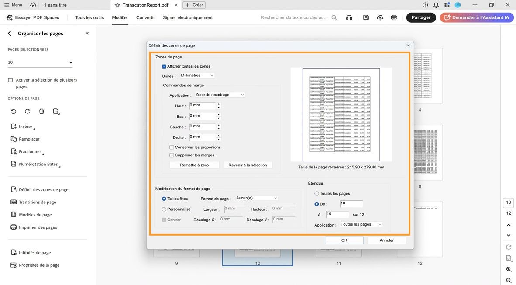Open Tous les outils menu
The height and width of the screenshot is (285, 516).
[x=89, y=18]
